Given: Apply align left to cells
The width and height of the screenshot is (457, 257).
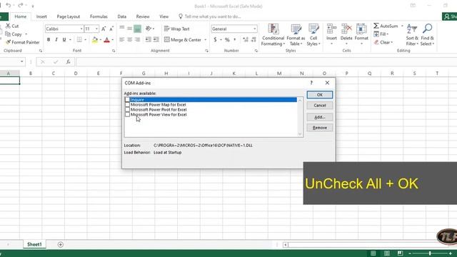Looking at the screenshot, I should (122, 40).
